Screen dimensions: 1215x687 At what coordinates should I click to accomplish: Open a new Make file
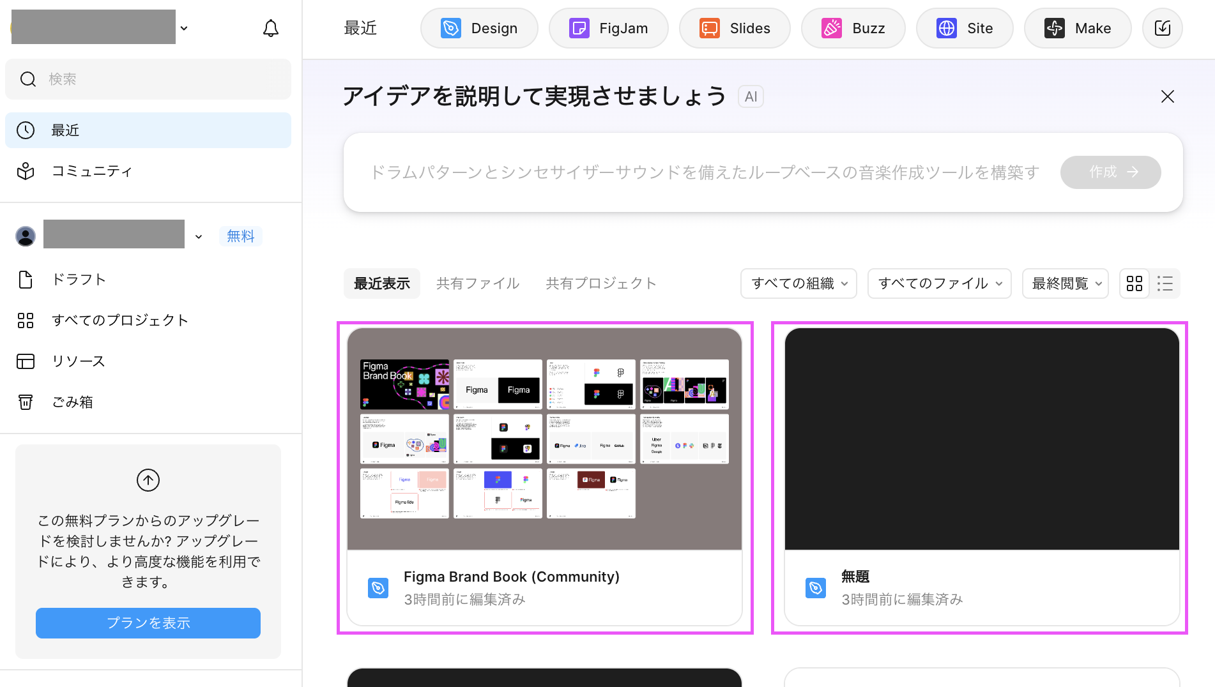(1077, 28)
